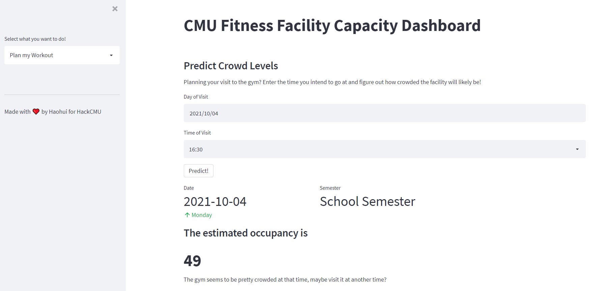This screenshot has width=606, height=291.
Task: Click the dashboard main title heading
Action: point(332,26)
